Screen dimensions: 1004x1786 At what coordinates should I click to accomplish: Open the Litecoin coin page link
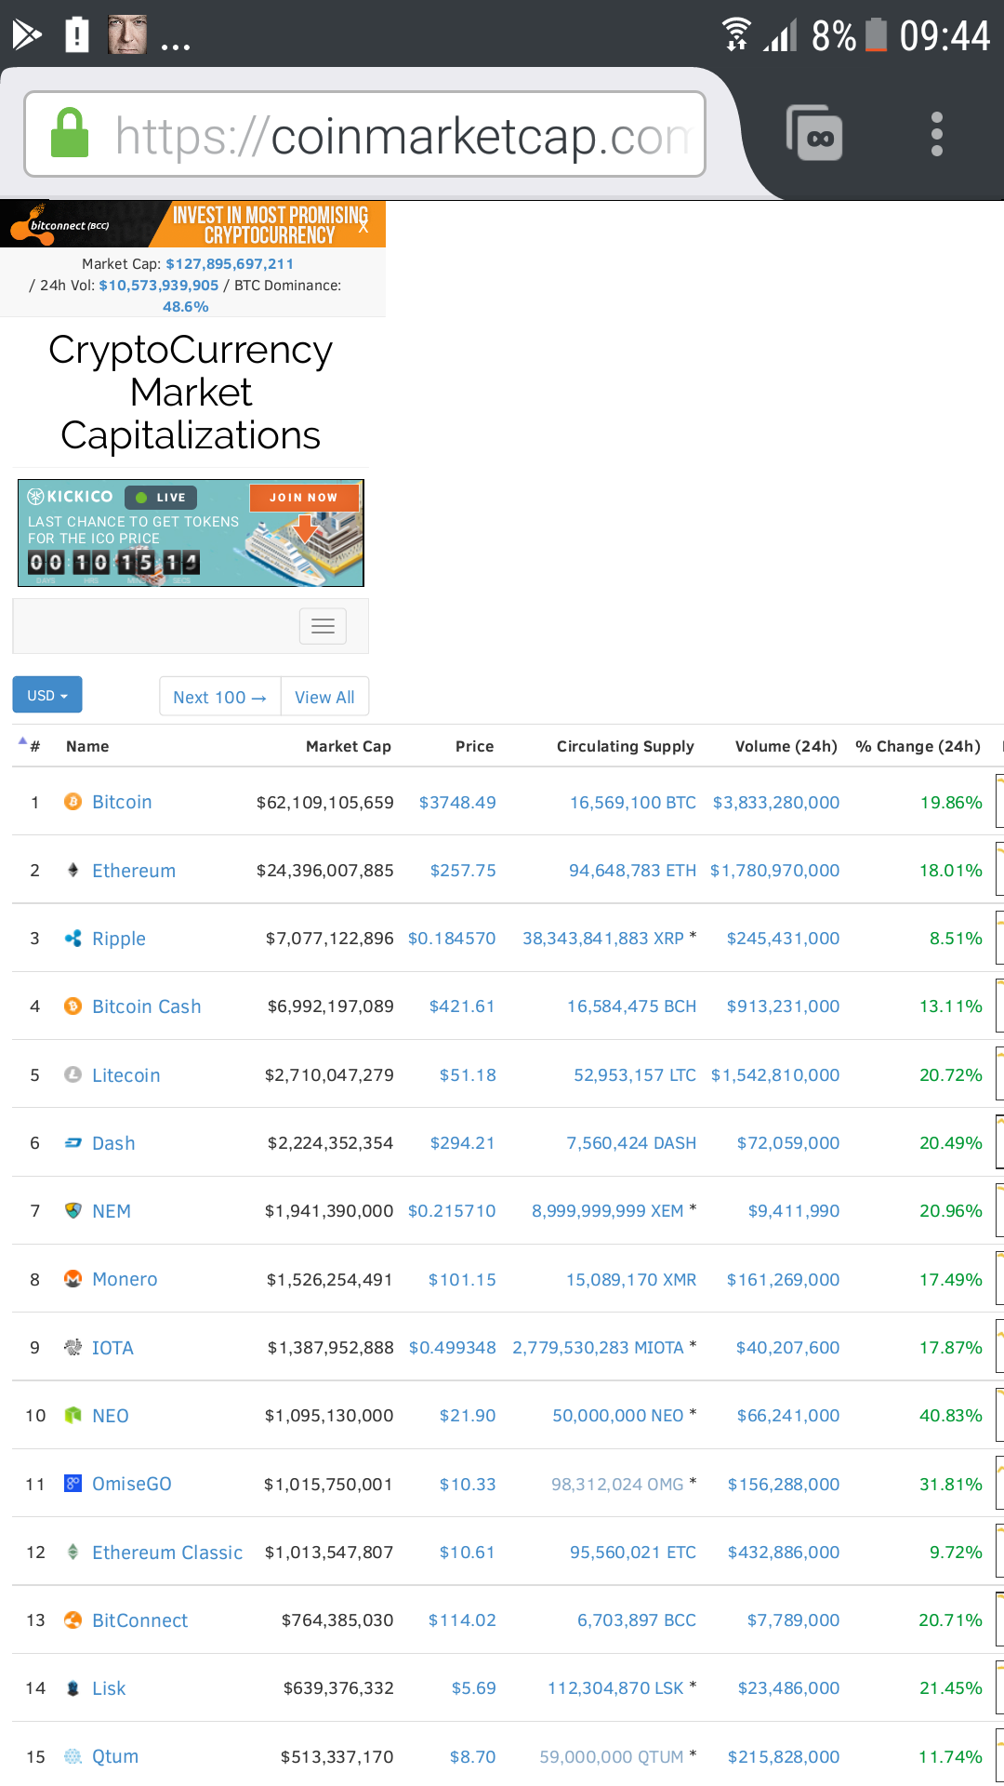(x=125, y=1075)
